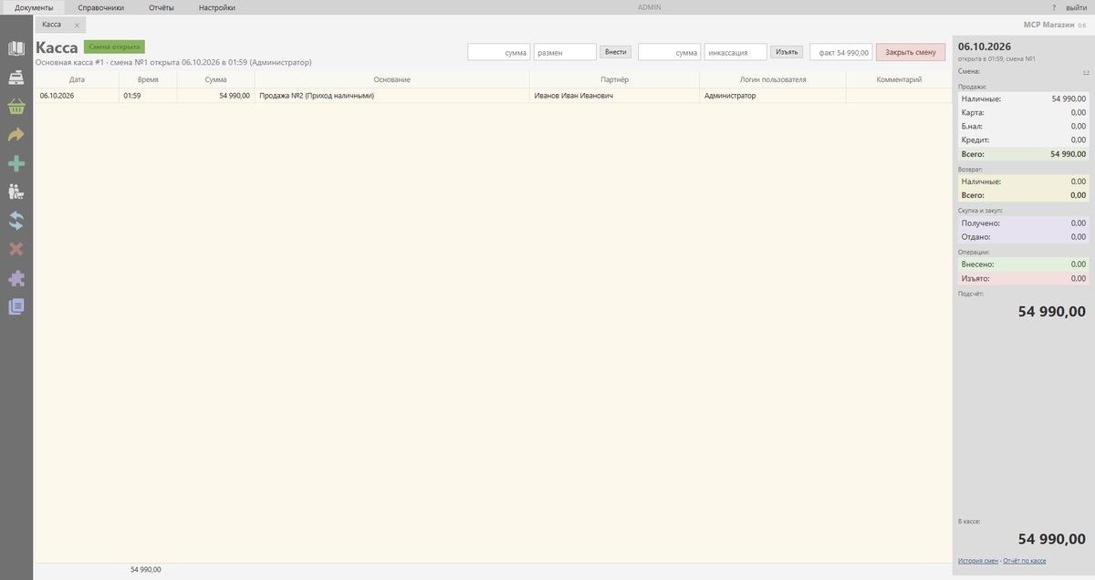Select the Продажа №2 (Приход наличными) cell

click(x=391, y=96)
